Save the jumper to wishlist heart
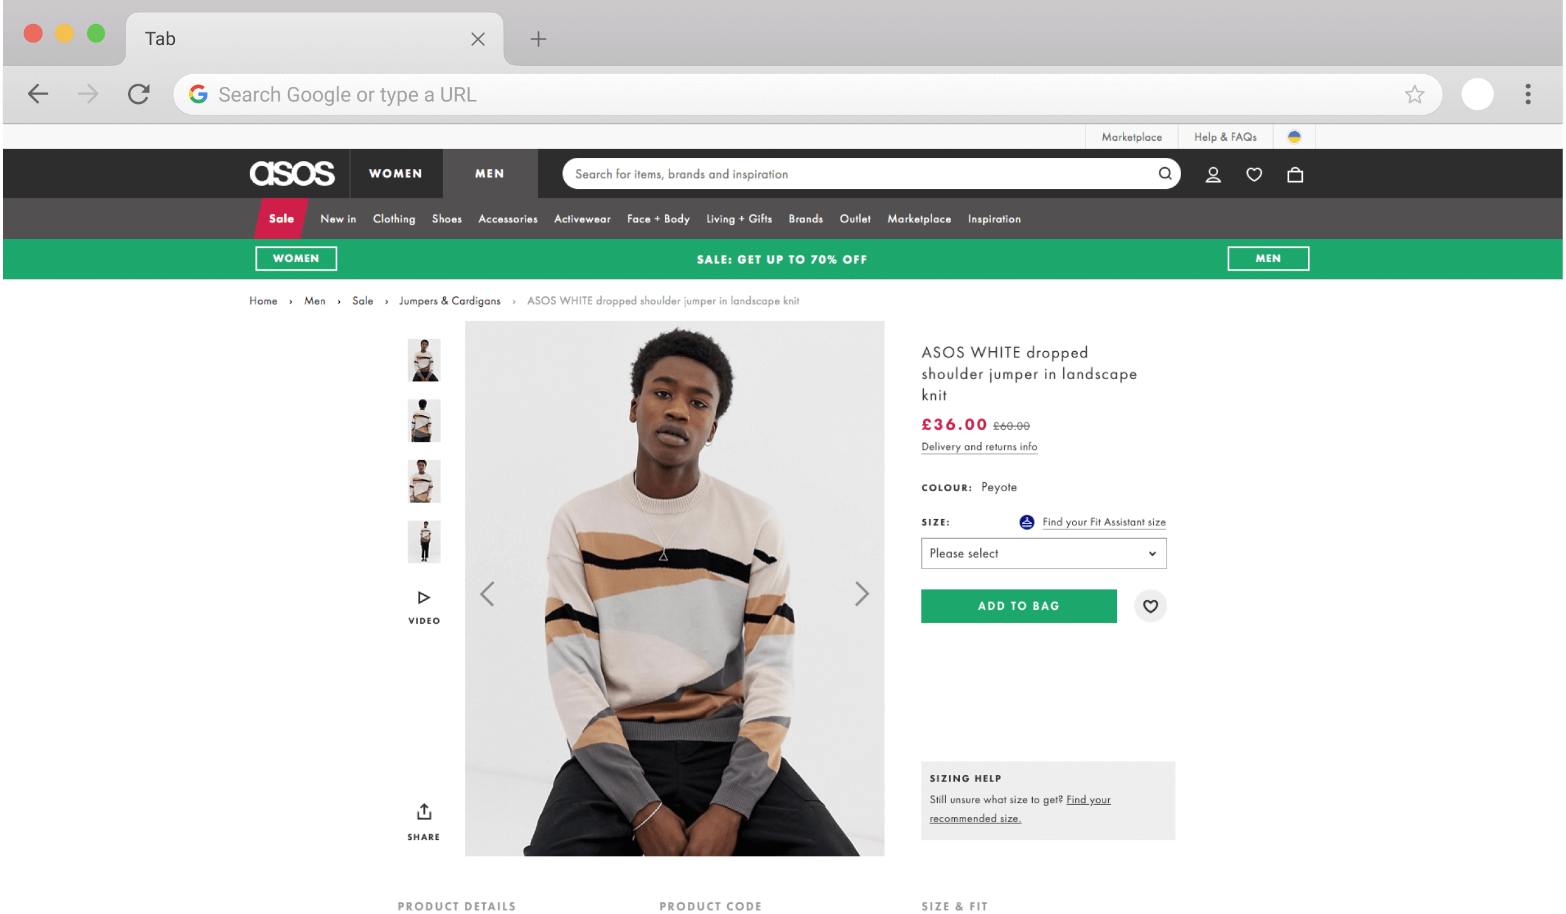 (1150, 606)
